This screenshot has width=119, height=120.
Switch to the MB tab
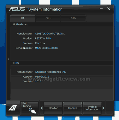tap(23, 18)
